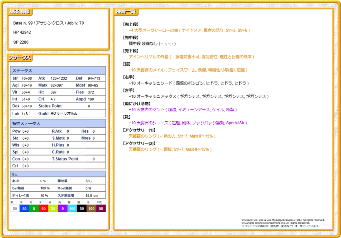
Task: Select the brown ghost swatch showing 100
Action: 91,208
